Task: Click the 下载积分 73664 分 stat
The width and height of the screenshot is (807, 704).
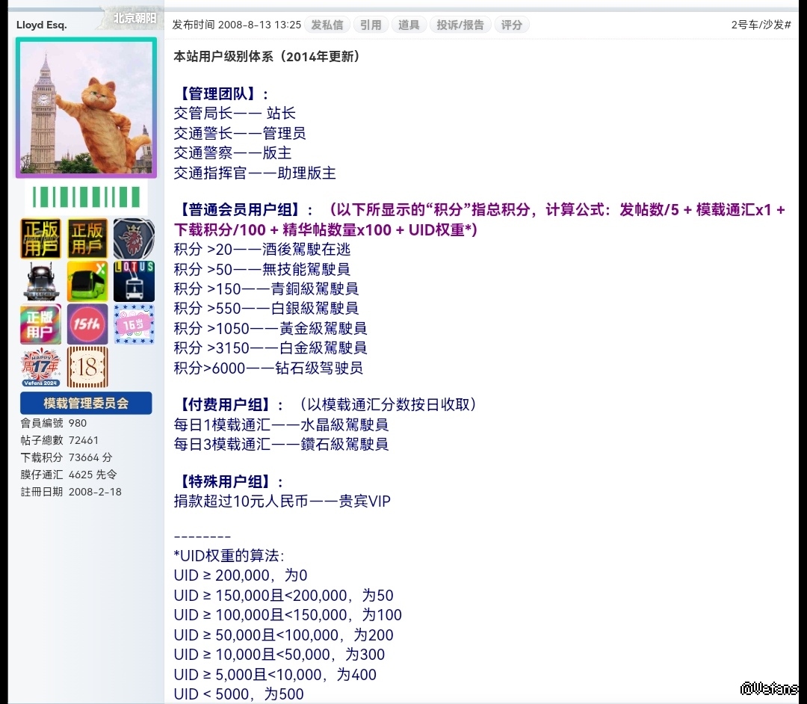Action: [x=67, y=457]
